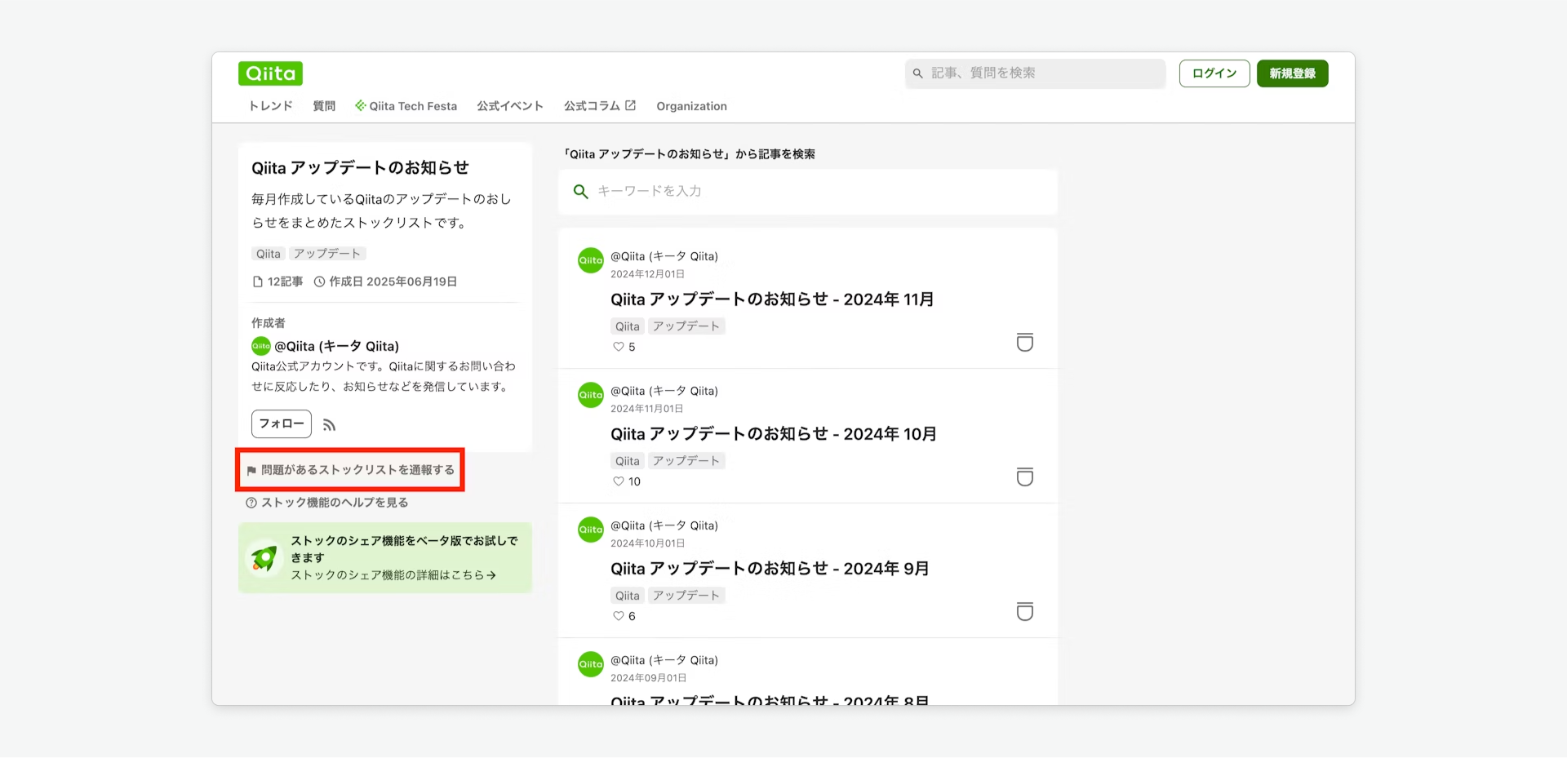Viewport: 1567px width, 758px height.
Task: Focus the キーワードを入力 field
Action: pos(808,192)
